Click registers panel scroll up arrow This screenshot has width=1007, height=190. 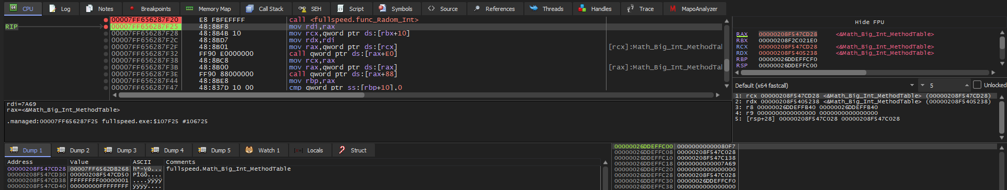tap(1002, 32)
